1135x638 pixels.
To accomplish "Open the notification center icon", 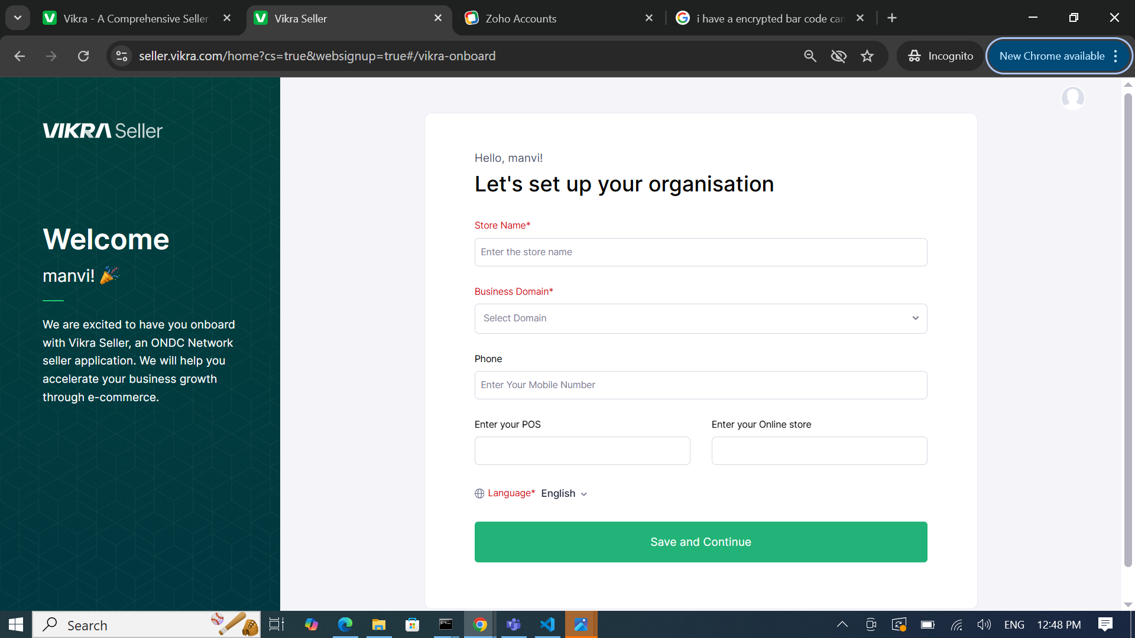I will (1105, 624).
